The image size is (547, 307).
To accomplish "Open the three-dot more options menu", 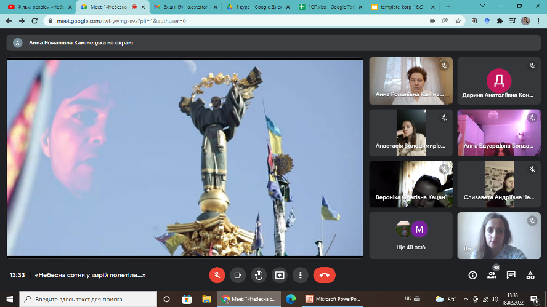I will [x=300, y=275].
